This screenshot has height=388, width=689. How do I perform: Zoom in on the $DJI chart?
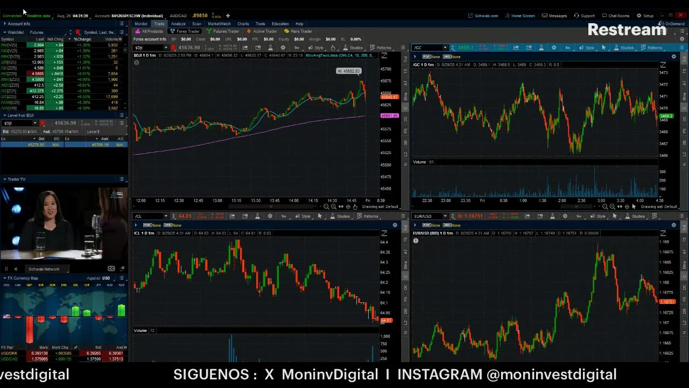pos(333,207)
